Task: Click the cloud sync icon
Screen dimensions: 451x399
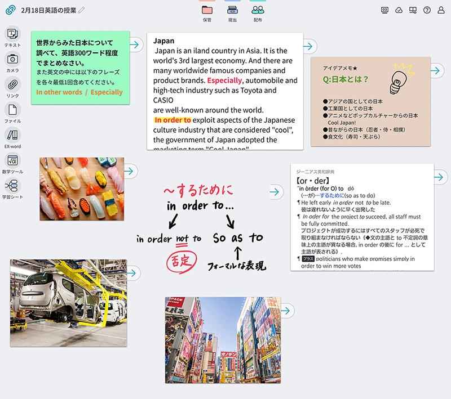Action: [x=399, y=10]
